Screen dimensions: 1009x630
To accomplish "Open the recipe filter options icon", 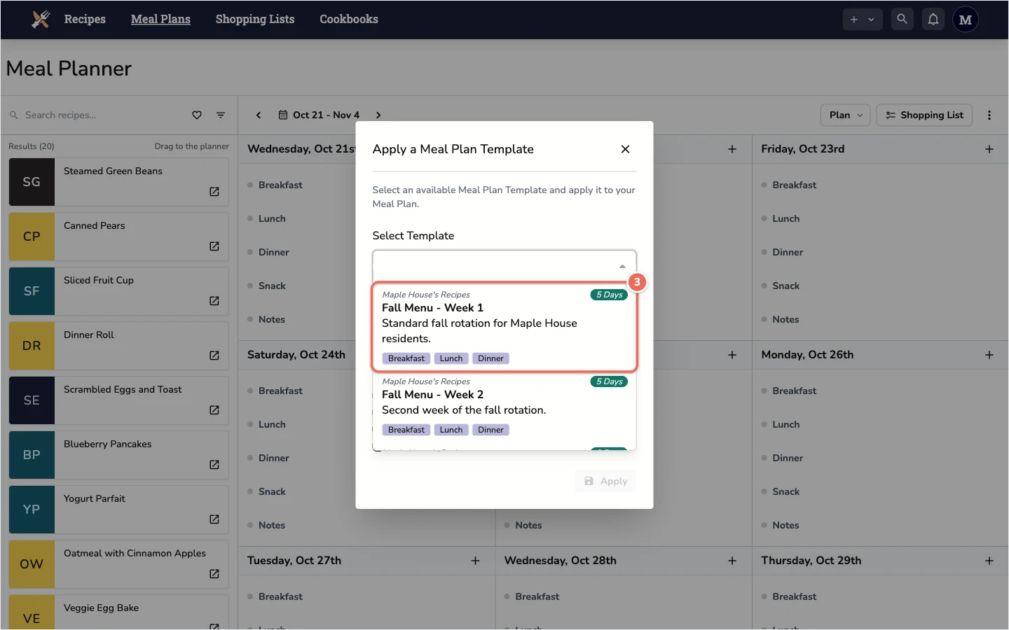I will click(221, 115).
